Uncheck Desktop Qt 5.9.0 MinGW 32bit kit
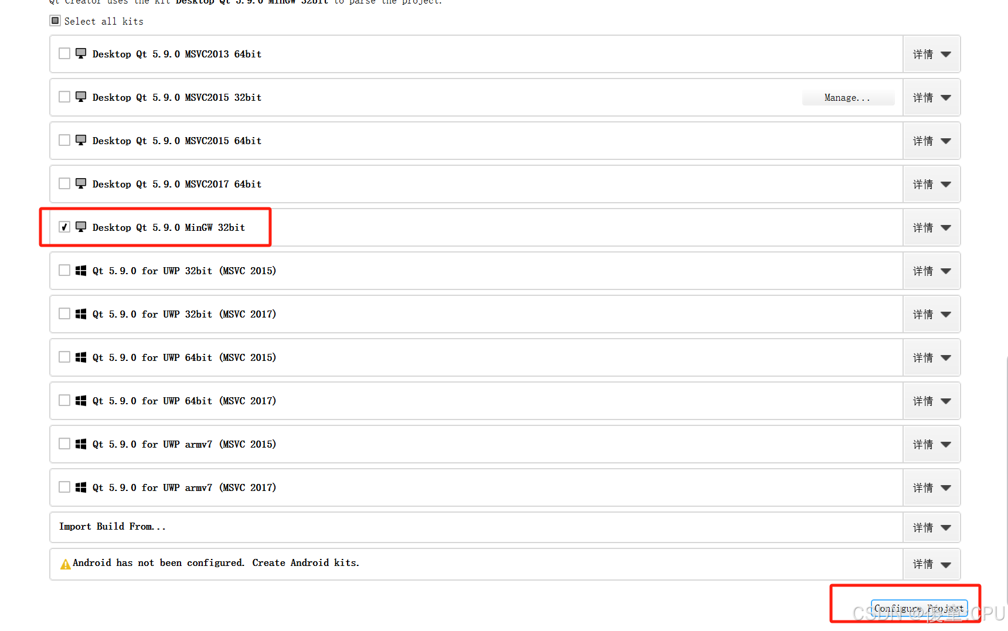Screen dimensions: 1008x631 click(64, 227)
